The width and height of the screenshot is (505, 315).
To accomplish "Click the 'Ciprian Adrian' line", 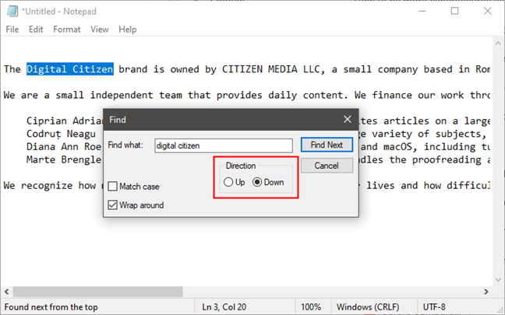I will [x=65, y=121].
